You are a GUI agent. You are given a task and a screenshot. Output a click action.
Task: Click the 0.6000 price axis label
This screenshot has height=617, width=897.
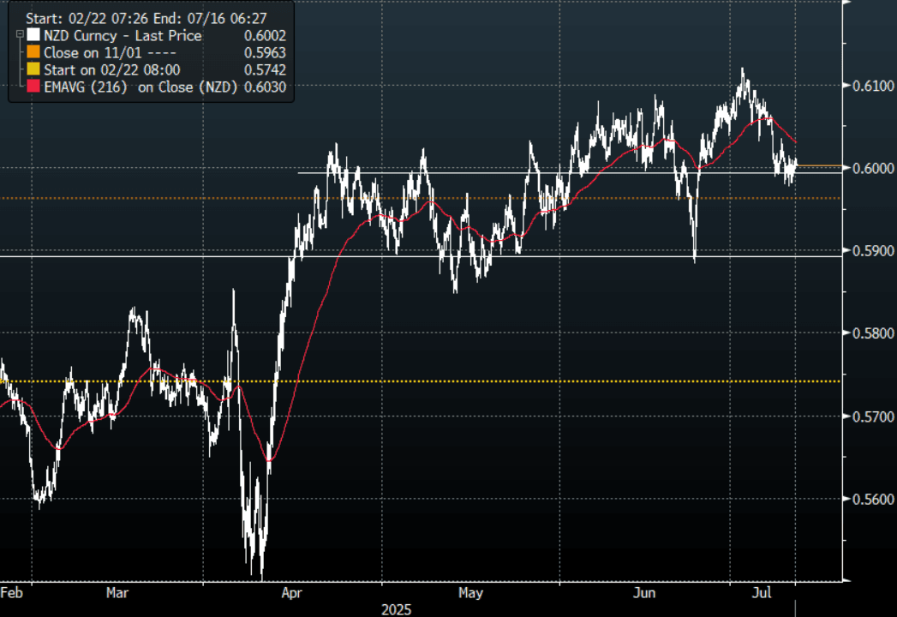(x=873, y=168)
